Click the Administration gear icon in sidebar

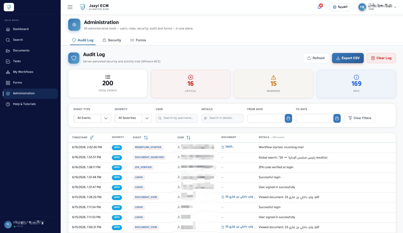(8, 93)
